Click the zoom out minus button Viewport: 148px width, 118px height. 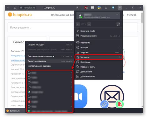[x=78, y=24]
